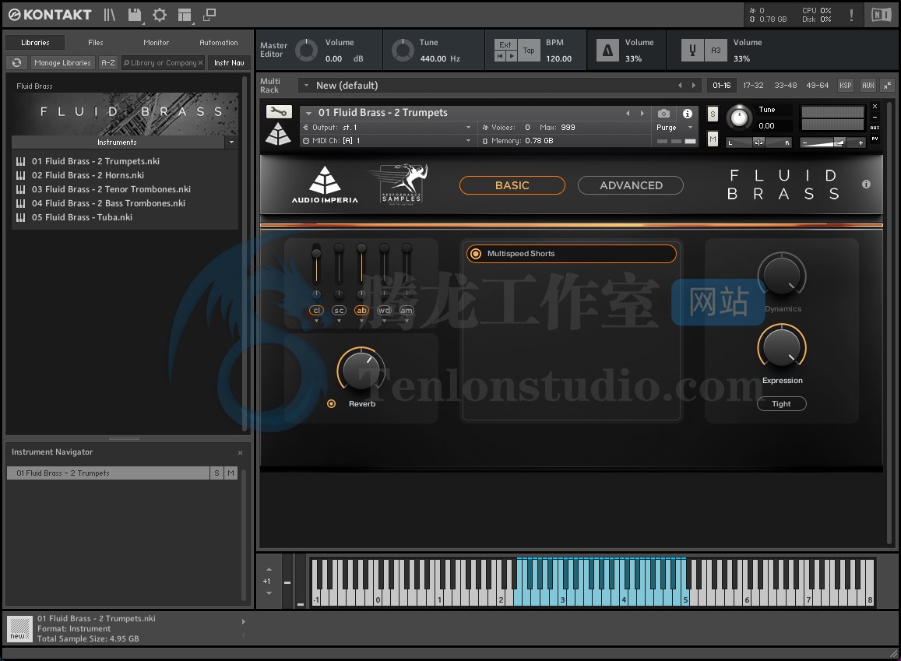This screenshot has height=661, width=901.
Task: Adjust the Reverb knob
Action: 361,371
